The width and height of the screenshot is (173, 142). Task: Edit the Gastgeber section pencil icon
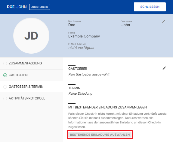click(164, 68)
